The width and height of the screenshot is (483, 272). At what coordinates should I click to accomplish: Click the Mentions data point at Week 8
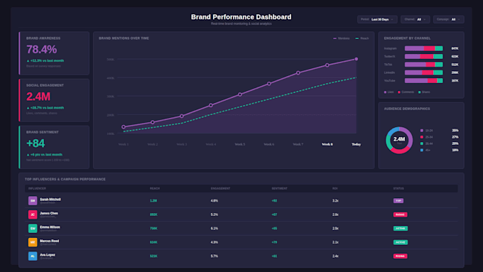pyautogui.click(x=327, y=65)
